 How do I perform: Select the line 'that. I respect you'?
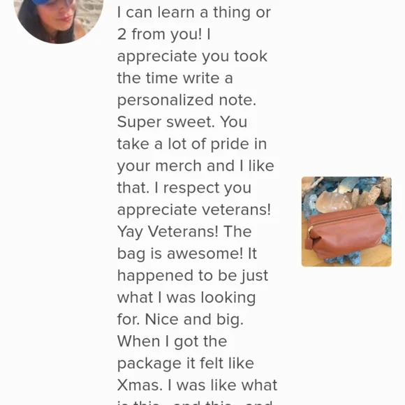pos(184,188)
